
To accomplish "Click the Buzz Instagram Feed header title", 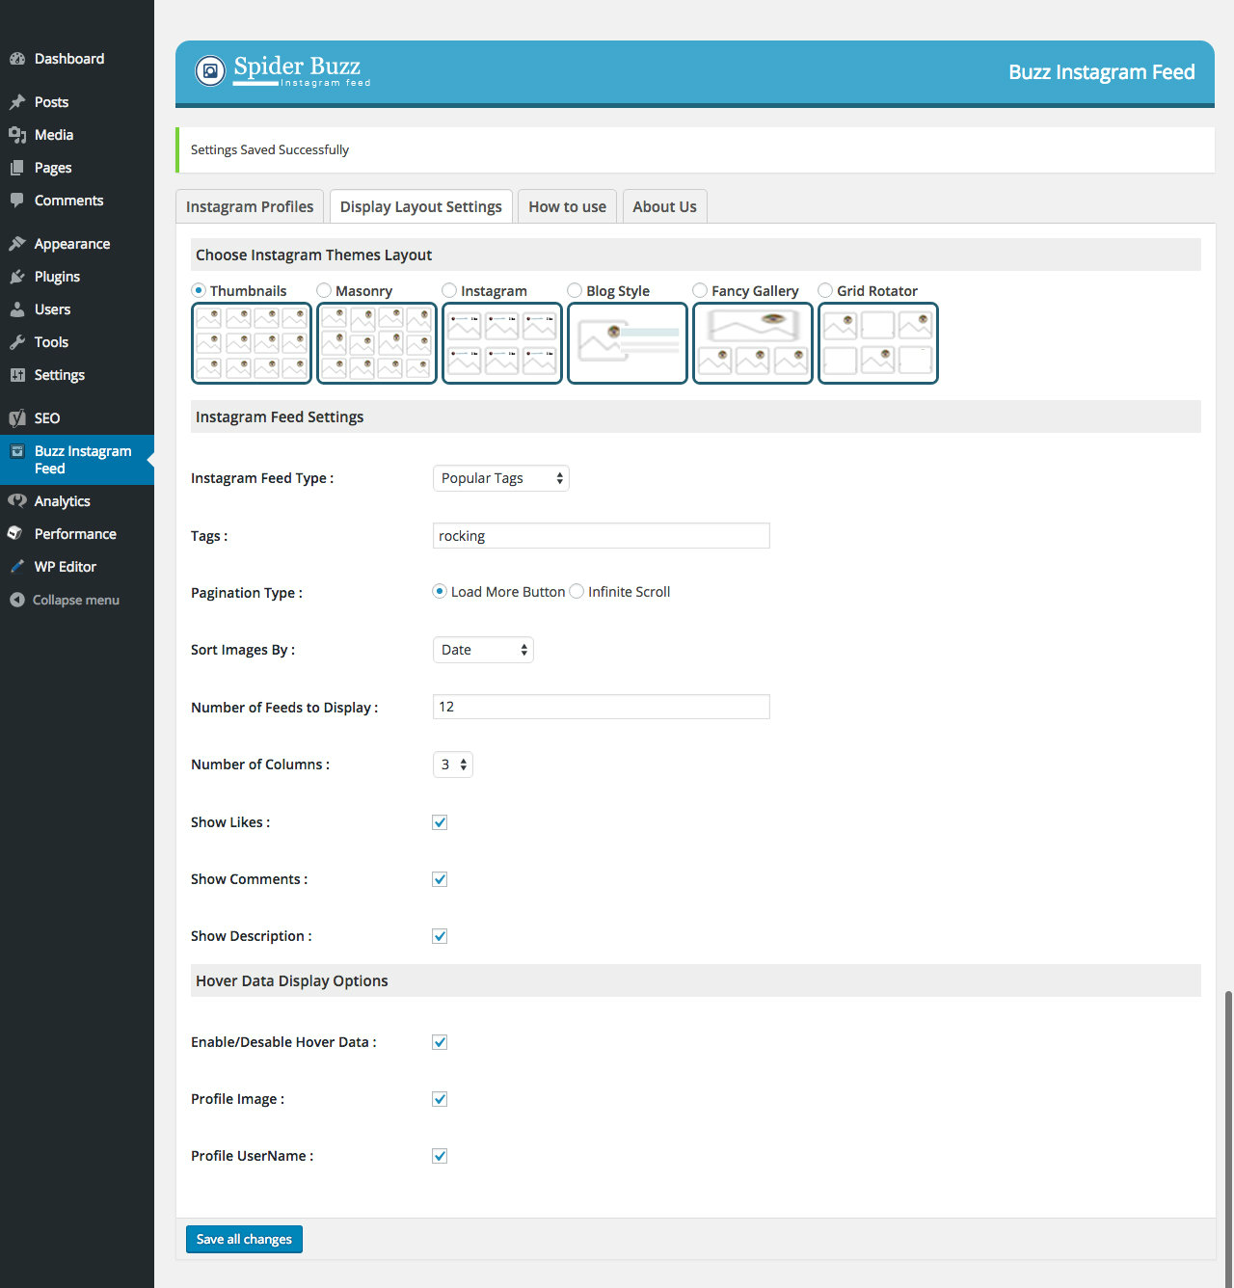I will 1102,72.
